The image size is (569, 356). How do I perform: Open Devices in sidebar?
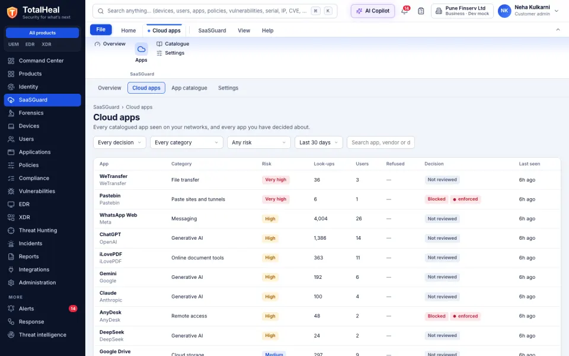[43, 126]
